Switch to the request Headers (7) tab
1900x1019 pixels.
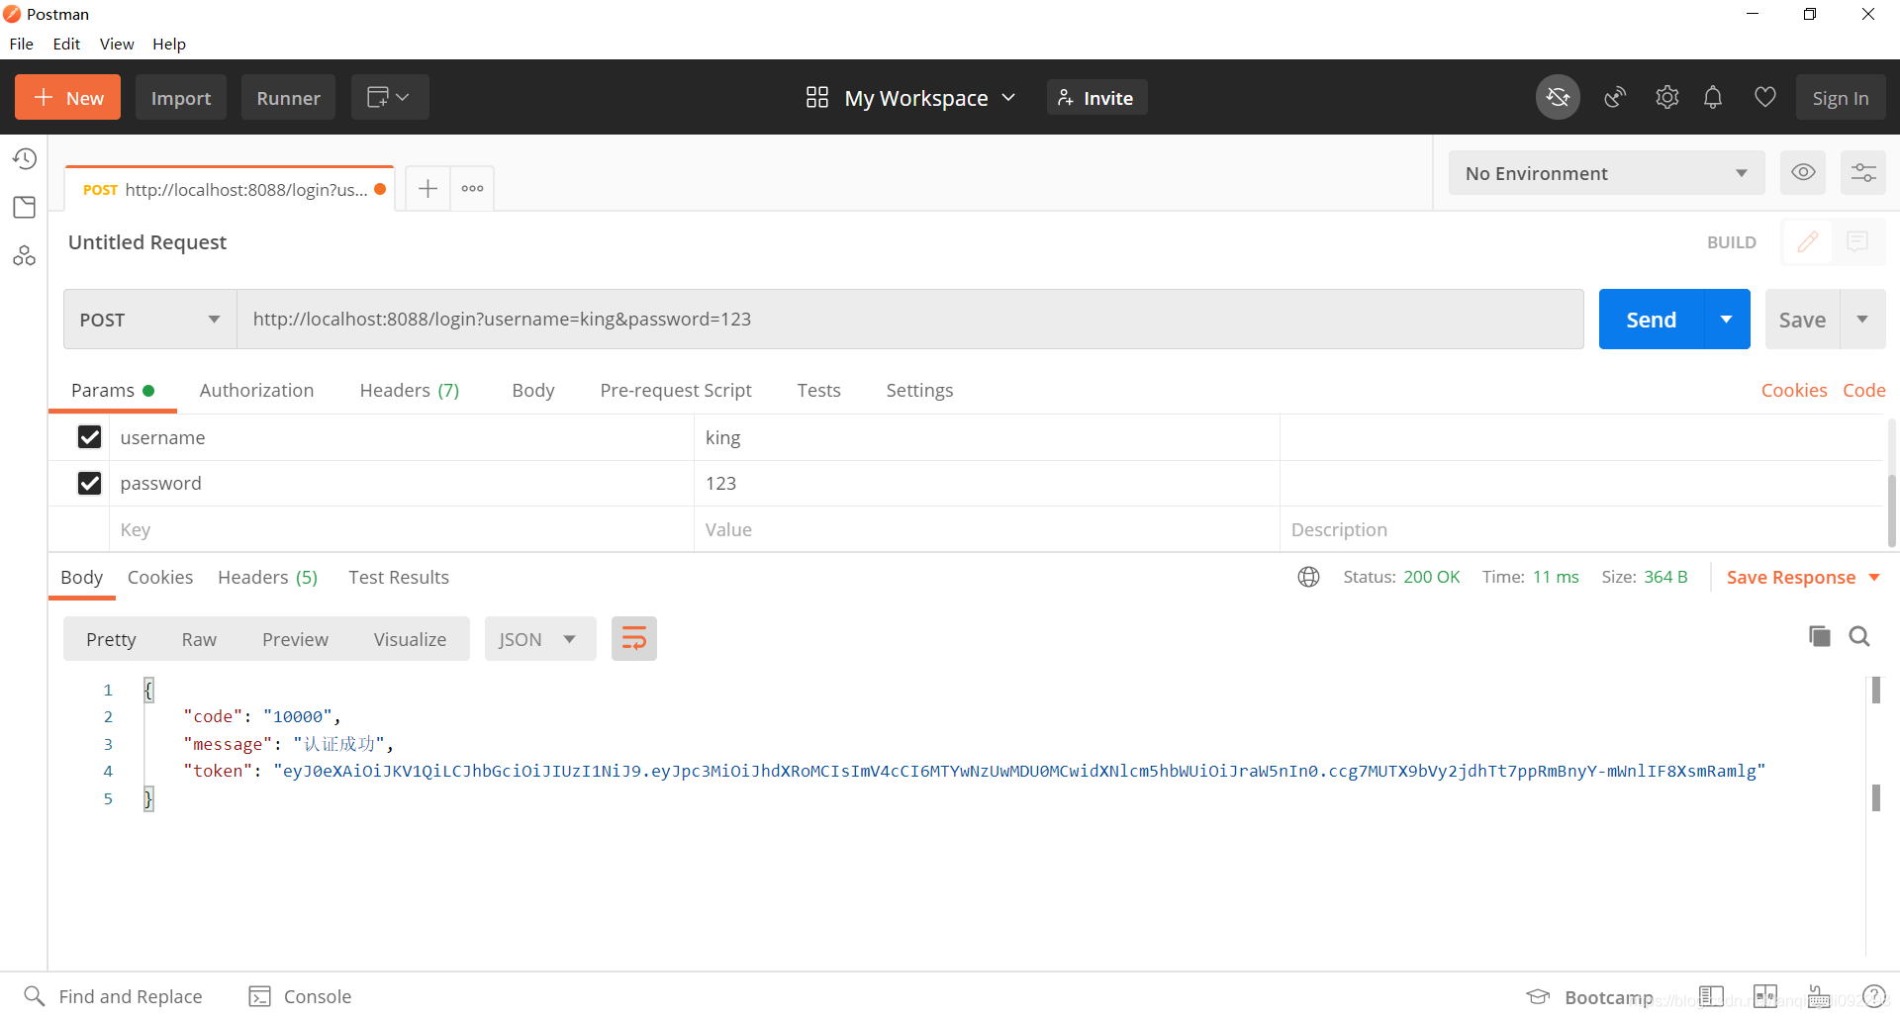point(410,390)
